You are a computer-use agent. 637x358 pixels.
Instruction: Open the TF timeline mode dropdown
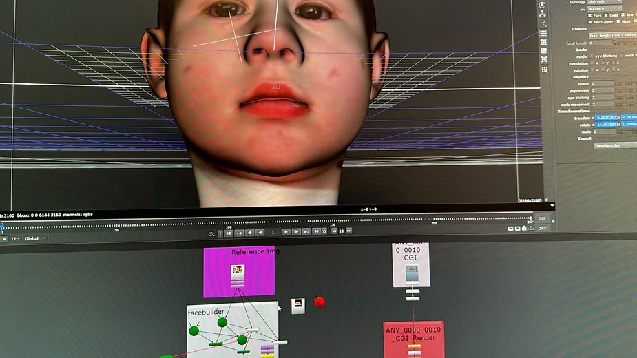coord(14,239)
